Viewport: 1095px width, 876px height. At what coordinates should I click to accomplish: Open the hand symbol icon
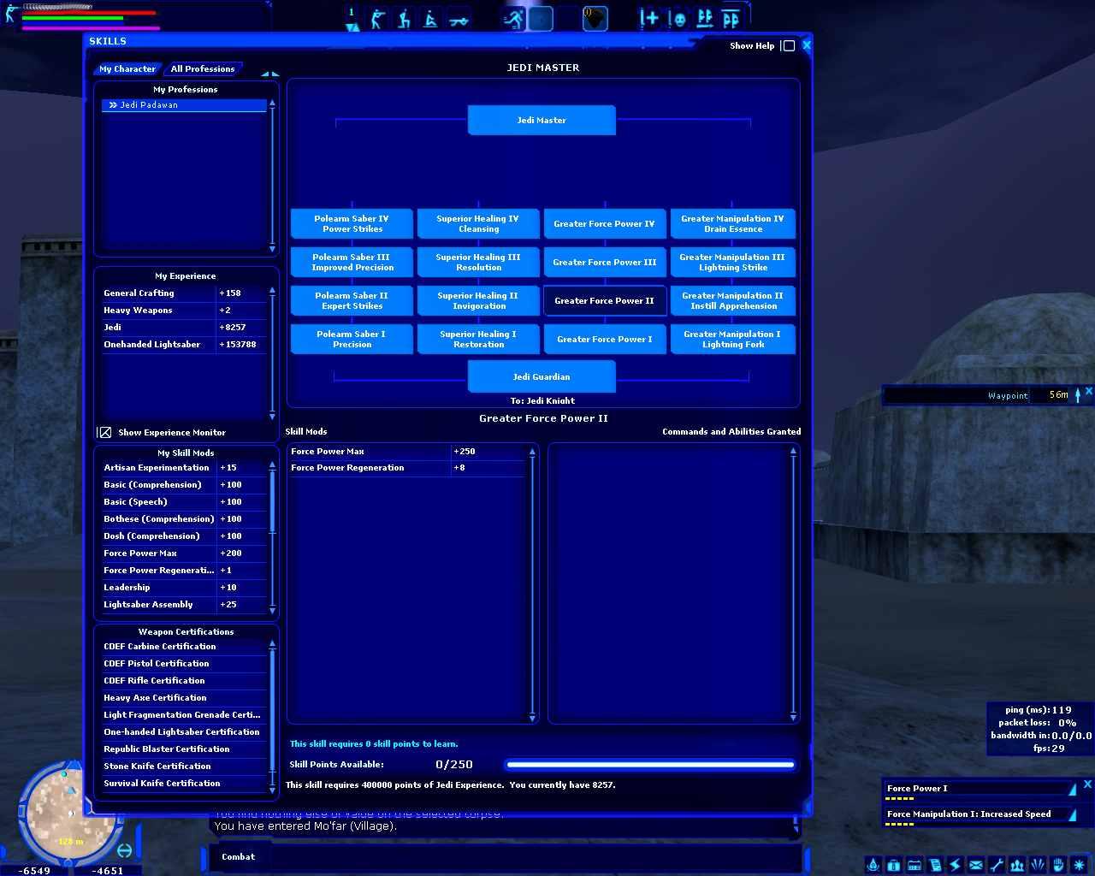[x=1058, y=865]
